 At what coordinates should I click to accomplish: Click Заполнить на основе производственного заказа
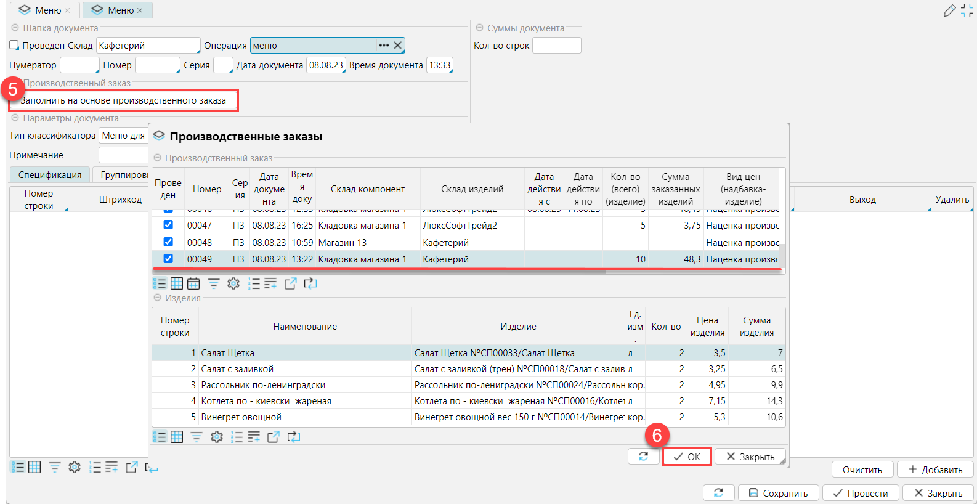coord(123,100)
